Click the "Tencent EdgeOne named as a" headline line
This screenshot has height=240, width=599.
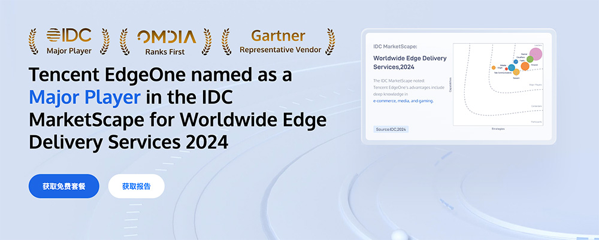[161, 75]
